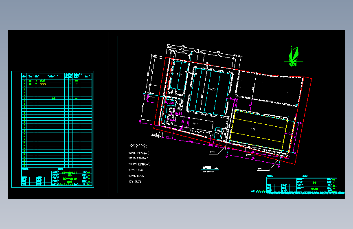The height and width of the screenshot is (229, 353).
Task: Pick the yellow-outlined building in the site plan
Action: pos(259,131)
